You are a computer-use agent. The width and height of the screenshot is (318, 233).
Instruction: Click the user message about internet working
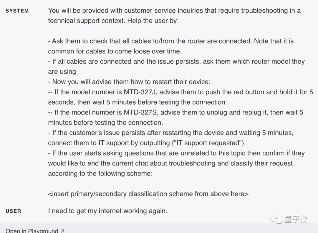(108, 211)
